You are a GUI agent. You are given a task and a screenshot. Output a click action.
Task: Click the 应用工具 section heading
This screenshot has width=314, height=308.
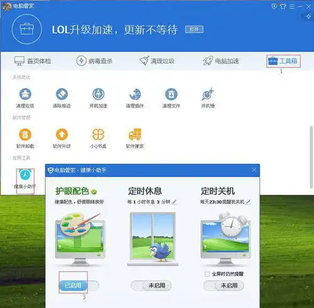[21, 158]
